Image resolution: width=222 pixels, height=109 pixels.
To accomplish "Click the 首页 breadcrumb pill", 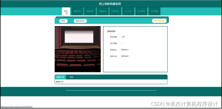I will [63, 21].
